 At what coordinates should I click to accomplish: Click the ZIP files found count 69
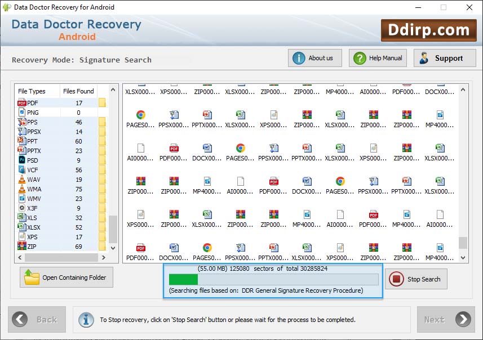[x=79, y=247]
